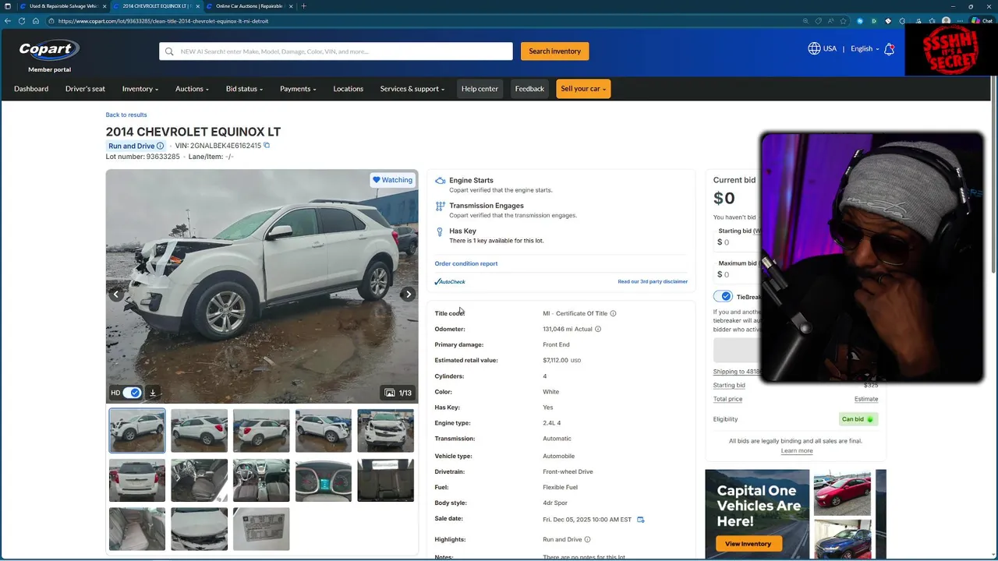Go to Driver's seat menu item
This screenshot has height=561, width=998.
point(85,89)
